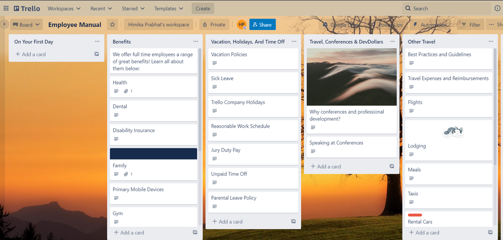Open the Board view switcher dropdown
The height and width of the screenshot is (240, 503).
coord(26,25)
